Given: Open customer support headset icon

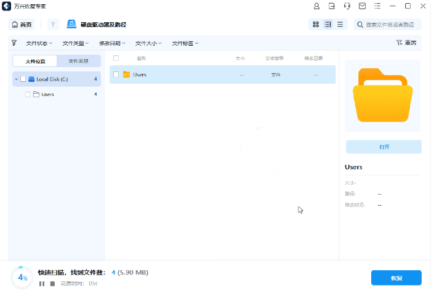Looking at the screenshot, I should (347, 6).
